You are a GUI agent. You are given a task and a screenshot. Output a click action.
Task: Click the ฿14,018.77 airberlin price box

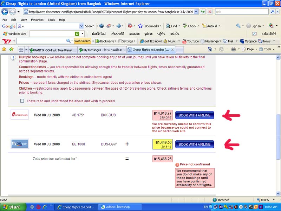(x=162, y=115)
